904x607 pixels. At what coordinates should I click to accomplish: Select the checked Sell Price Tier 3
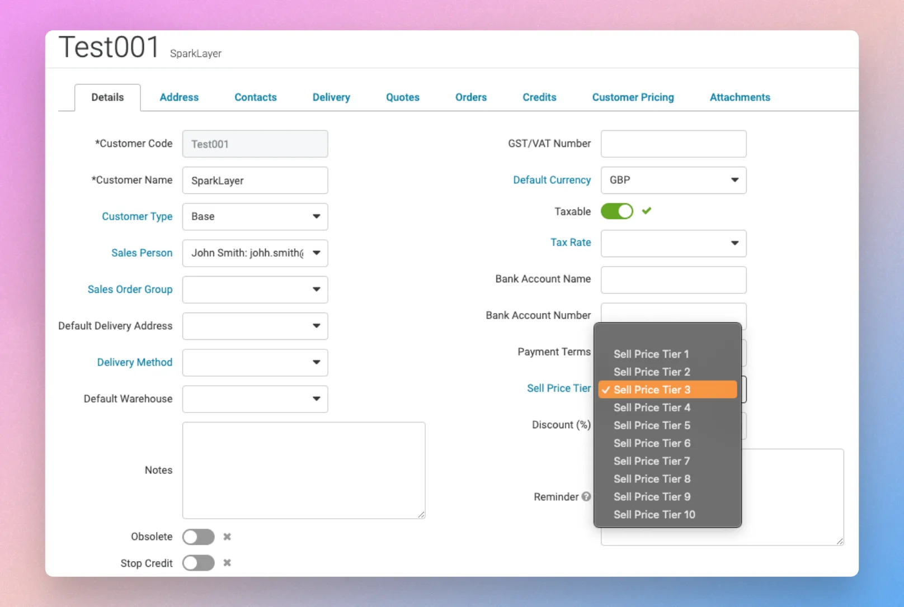coord(668,390)
